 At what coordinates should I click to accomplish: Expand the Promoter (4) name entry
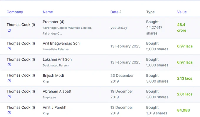pos(54,22)
